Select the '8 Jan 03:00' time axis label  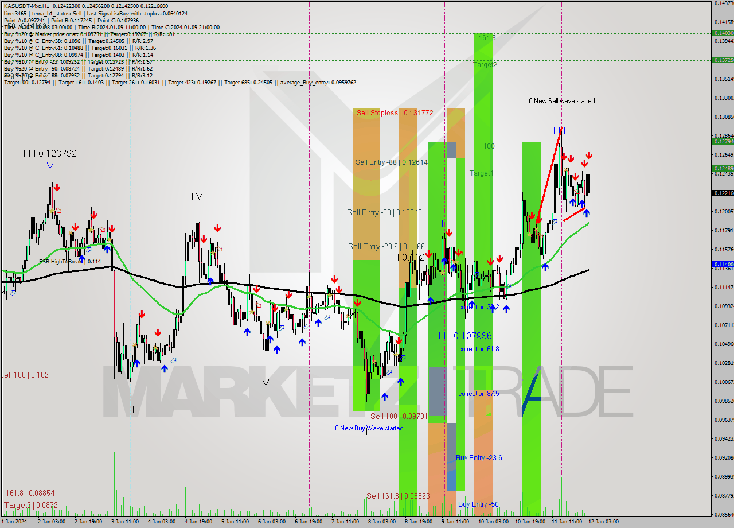(x=381, y=522)
